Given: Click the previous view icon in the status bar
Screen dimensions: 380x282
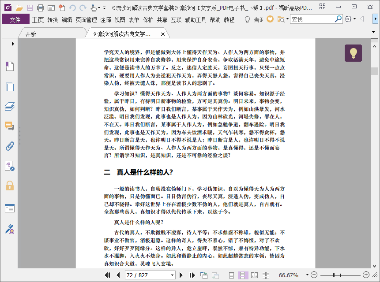Looking at the screenshot, I should [204, 275].
